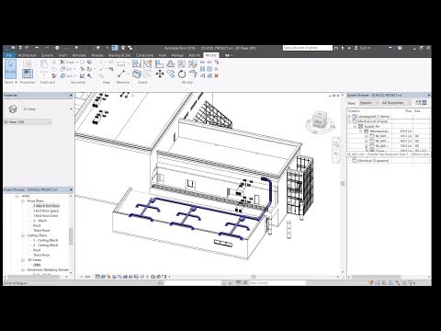Open the 3D View type selector dropdown
This screenshot has height=331, width=441.
click(39, 108)
